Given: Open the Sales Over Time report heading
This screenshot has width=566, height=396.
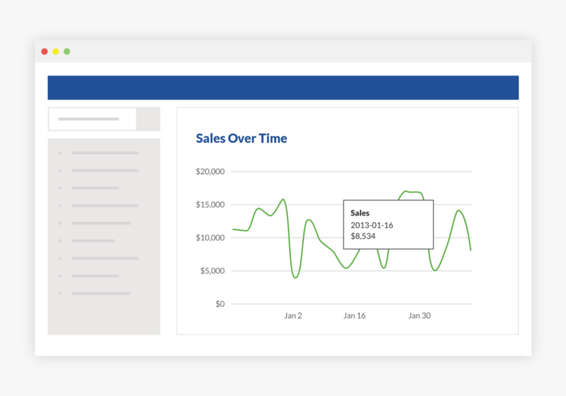Looking at the screenshot, I should (241, 138).
